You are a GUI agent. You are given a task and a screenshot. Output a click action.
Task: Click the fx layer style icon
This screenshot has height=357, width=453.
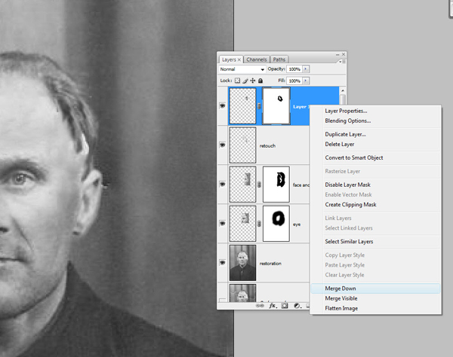pos(273,306)
